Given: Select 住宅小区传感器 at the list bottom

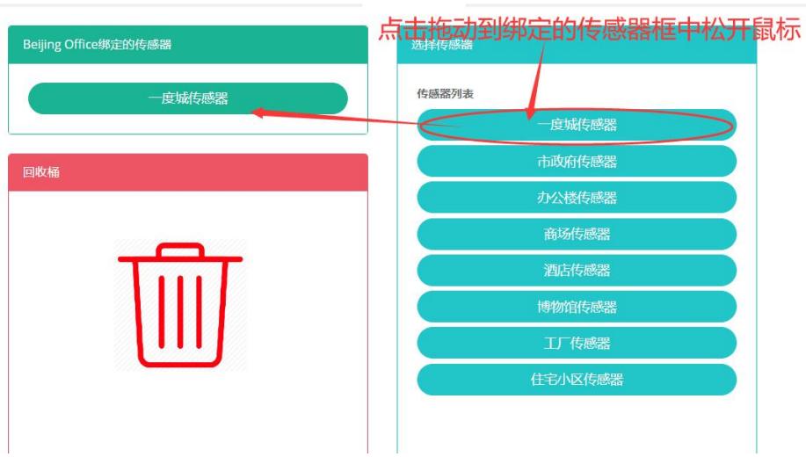Looking at the screenshot, I should click(577, 380).
